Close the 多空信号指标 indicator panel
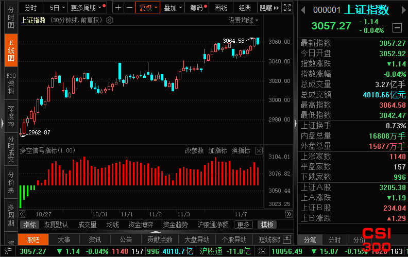This screenshot has width=408, height=257. pyautogui.click(x=259, y=150)
